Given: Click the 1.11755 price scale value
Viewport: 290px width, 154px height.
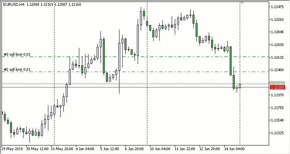Looking at the screenshot, I should [277, 108].
